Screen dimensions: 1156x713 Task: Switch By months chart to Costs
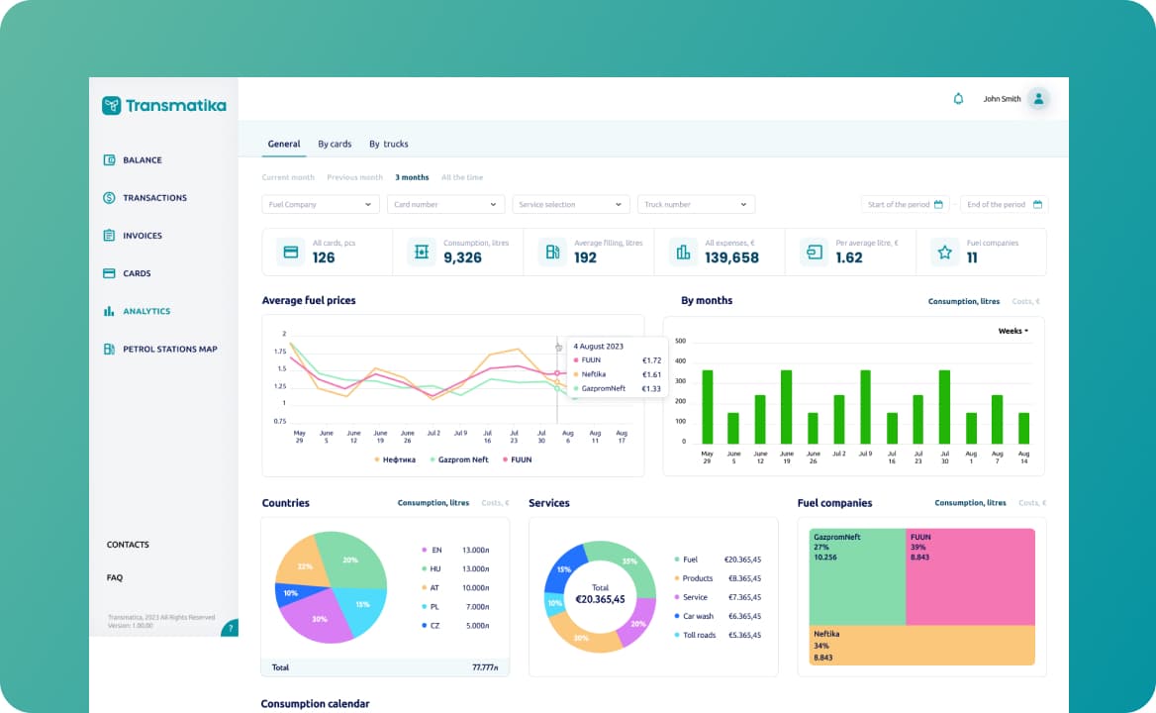pyautogui.click(x=1025, y=302)
